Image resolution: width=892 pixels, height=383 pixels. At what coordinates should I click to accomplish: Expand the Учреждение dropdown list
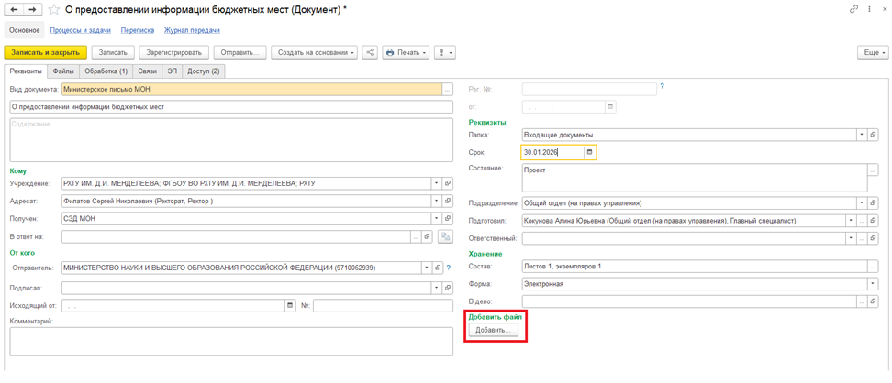pyautogui.click(x=437, y=184)
